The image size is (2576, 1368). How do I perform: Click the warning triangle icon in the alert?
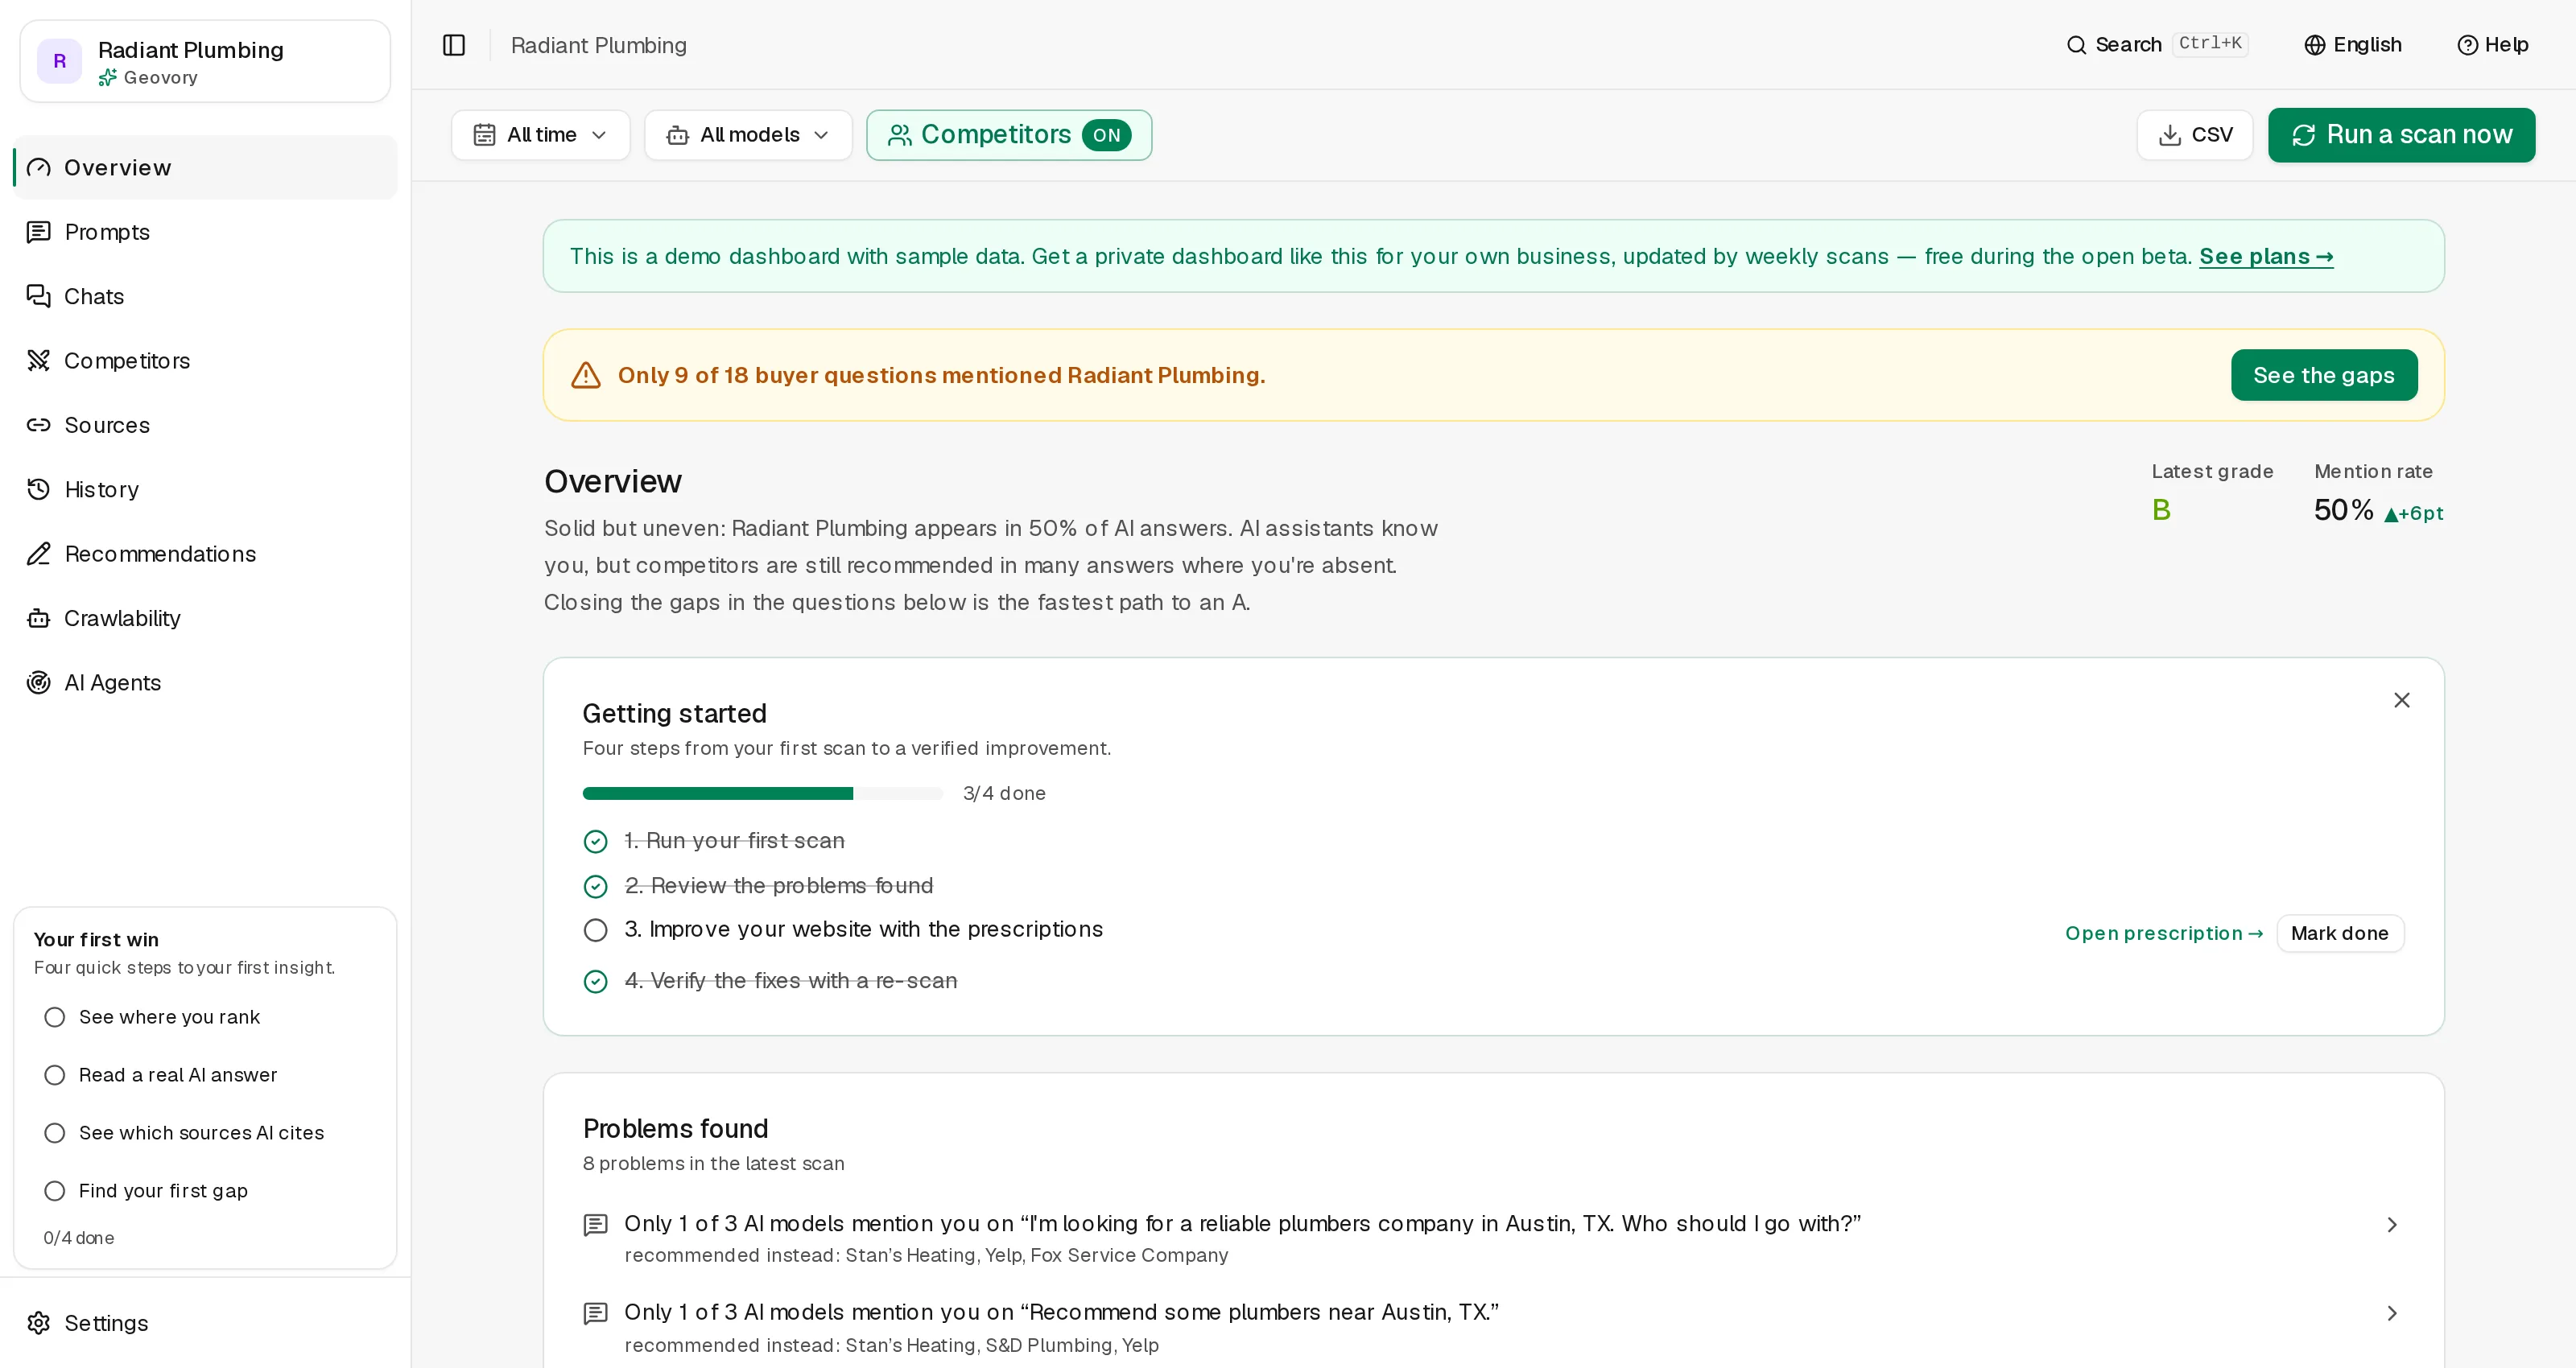point(586,375)
